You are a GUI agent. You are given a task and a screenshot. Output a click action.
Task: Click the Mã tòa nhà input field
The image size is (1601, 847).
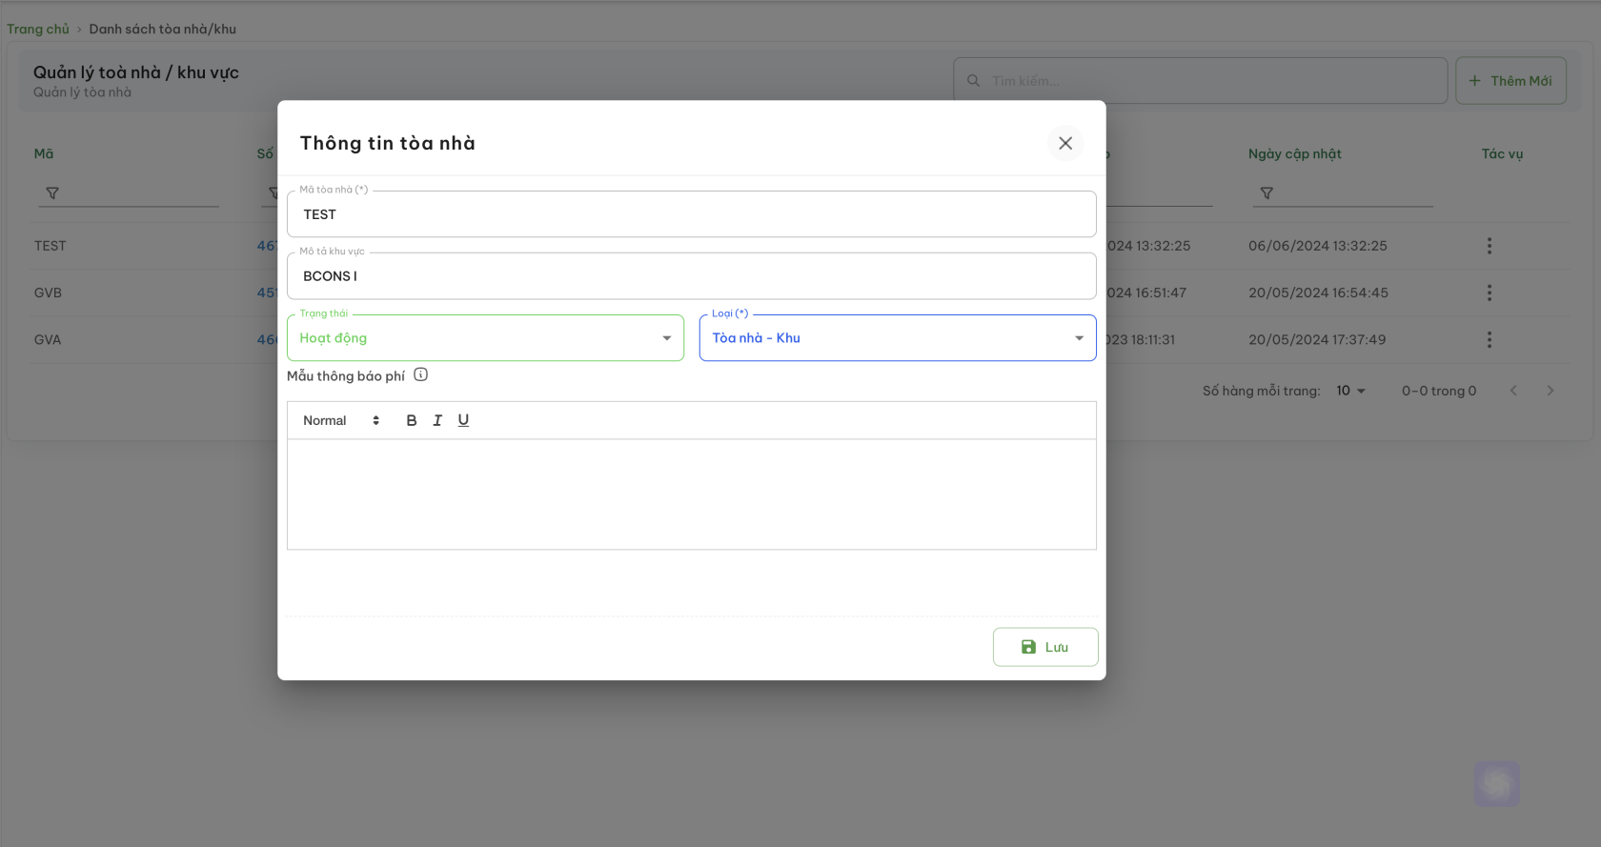tap(691, 214)
